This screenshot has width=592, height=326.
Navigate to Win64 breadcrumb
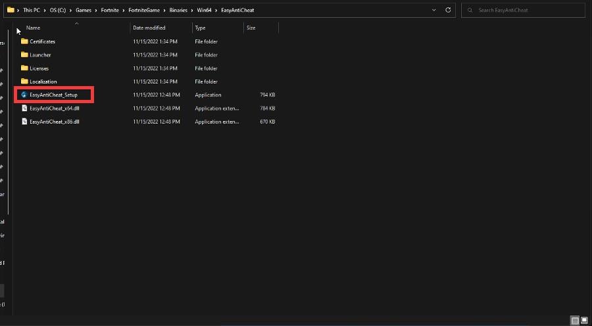coord(205,11)
